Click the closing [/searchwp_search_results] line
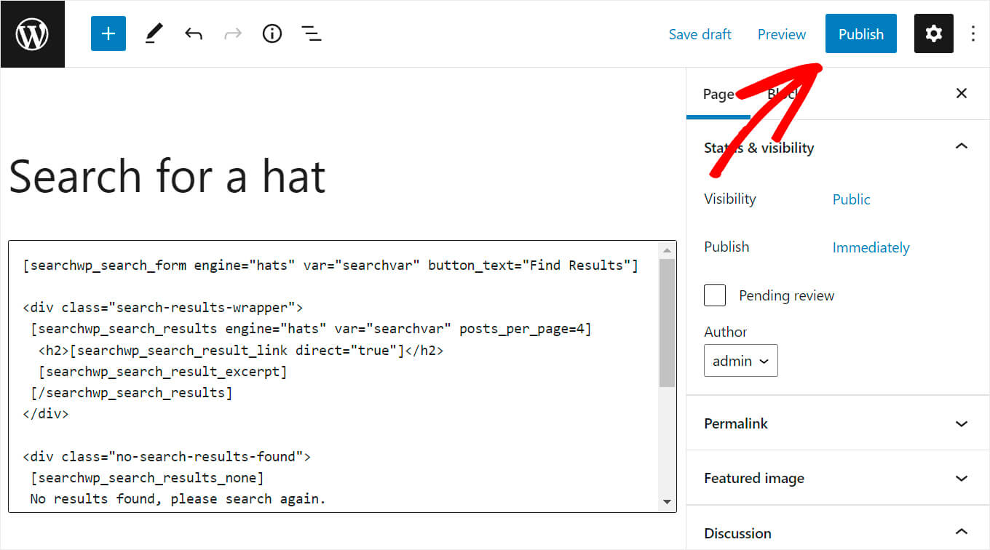The width and height of the screenshot is (990, 550). point(132,393)
